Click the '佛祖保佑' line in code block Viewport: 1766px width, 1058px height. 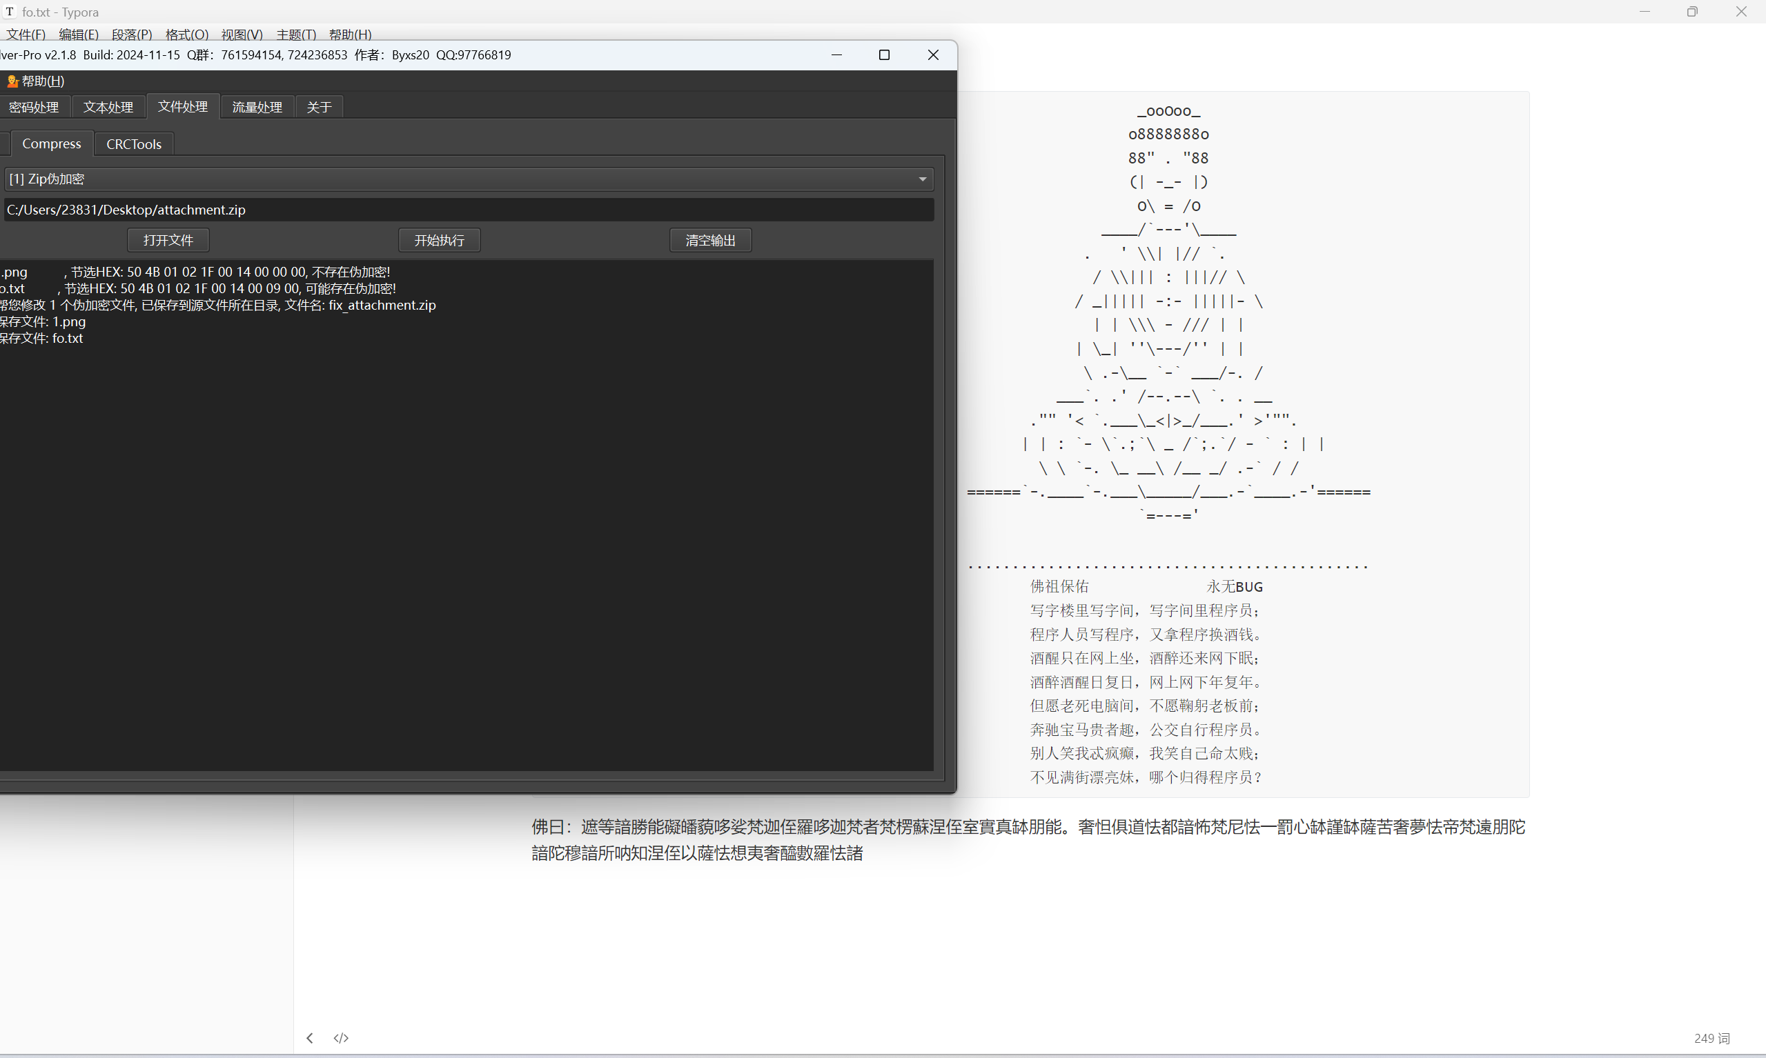click(1060, 587)
